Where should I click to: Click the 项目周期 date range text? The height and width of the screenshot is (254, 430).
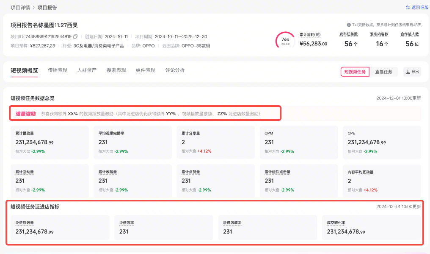tap(181, 36)
